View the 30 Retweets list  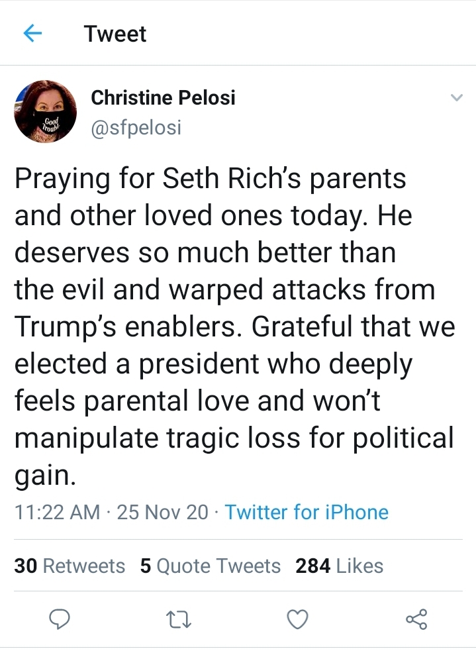click(70, 566)
